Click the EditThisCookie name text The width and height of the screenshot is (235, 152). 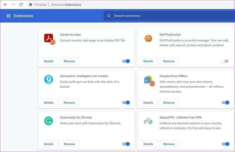(x=170, y=35)
